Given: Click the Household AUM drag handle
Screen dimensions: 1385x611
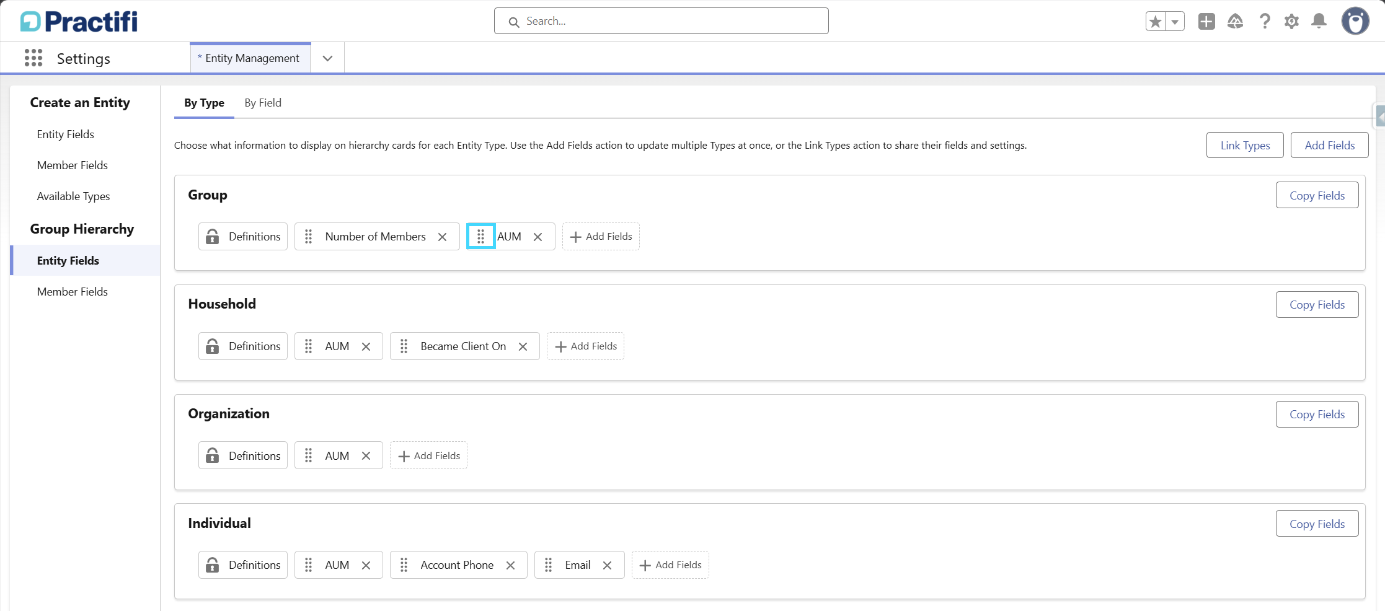Looking at the screenshot, I should (309, 346).
